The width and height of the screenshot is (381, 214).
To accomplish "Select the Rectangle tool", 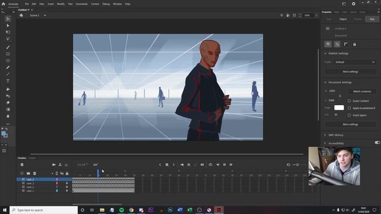I will [8, 54].
